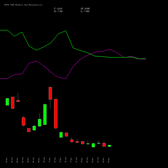Select the red candlestick above the 05 date
The width and height of the screenshot is (168, 168).
point(29,130)
